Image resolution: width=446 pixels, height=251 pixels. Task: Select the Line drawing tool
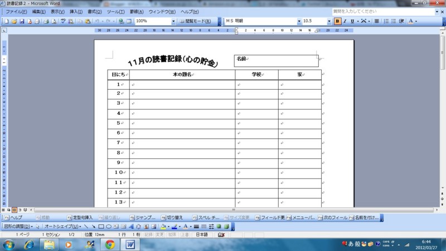[x=86, y=226]
